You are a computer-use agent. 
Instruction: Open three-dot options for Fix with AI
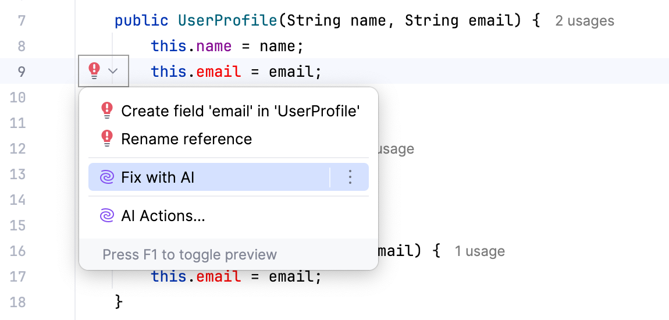pyautogui.click(x=350, y=177)
